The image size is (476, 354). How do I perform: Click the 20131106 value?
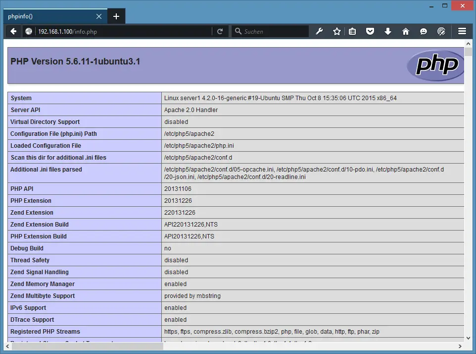pos(178,188)
